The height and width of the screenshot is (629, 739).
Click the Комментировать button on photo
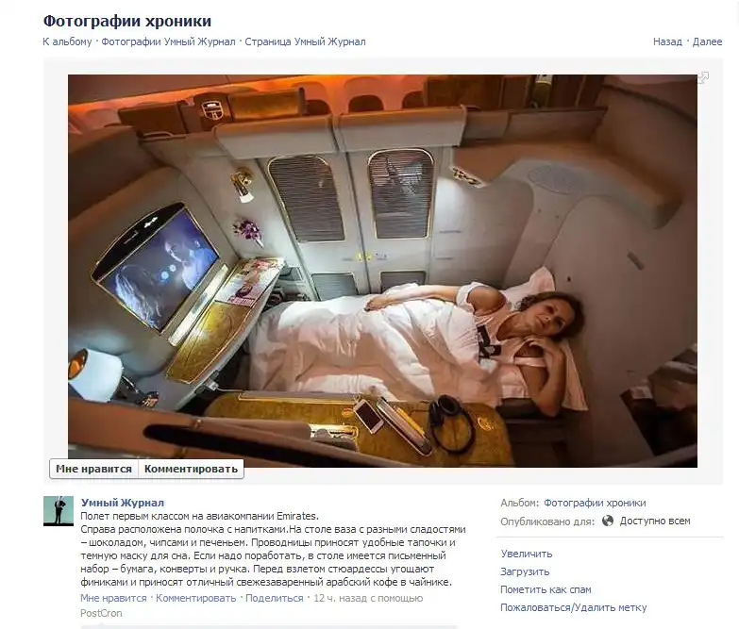pyautogui.click(x=191, y=469)
